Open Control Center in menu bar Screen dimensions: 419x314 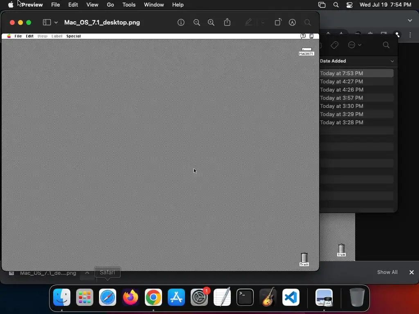coord(349,5)
